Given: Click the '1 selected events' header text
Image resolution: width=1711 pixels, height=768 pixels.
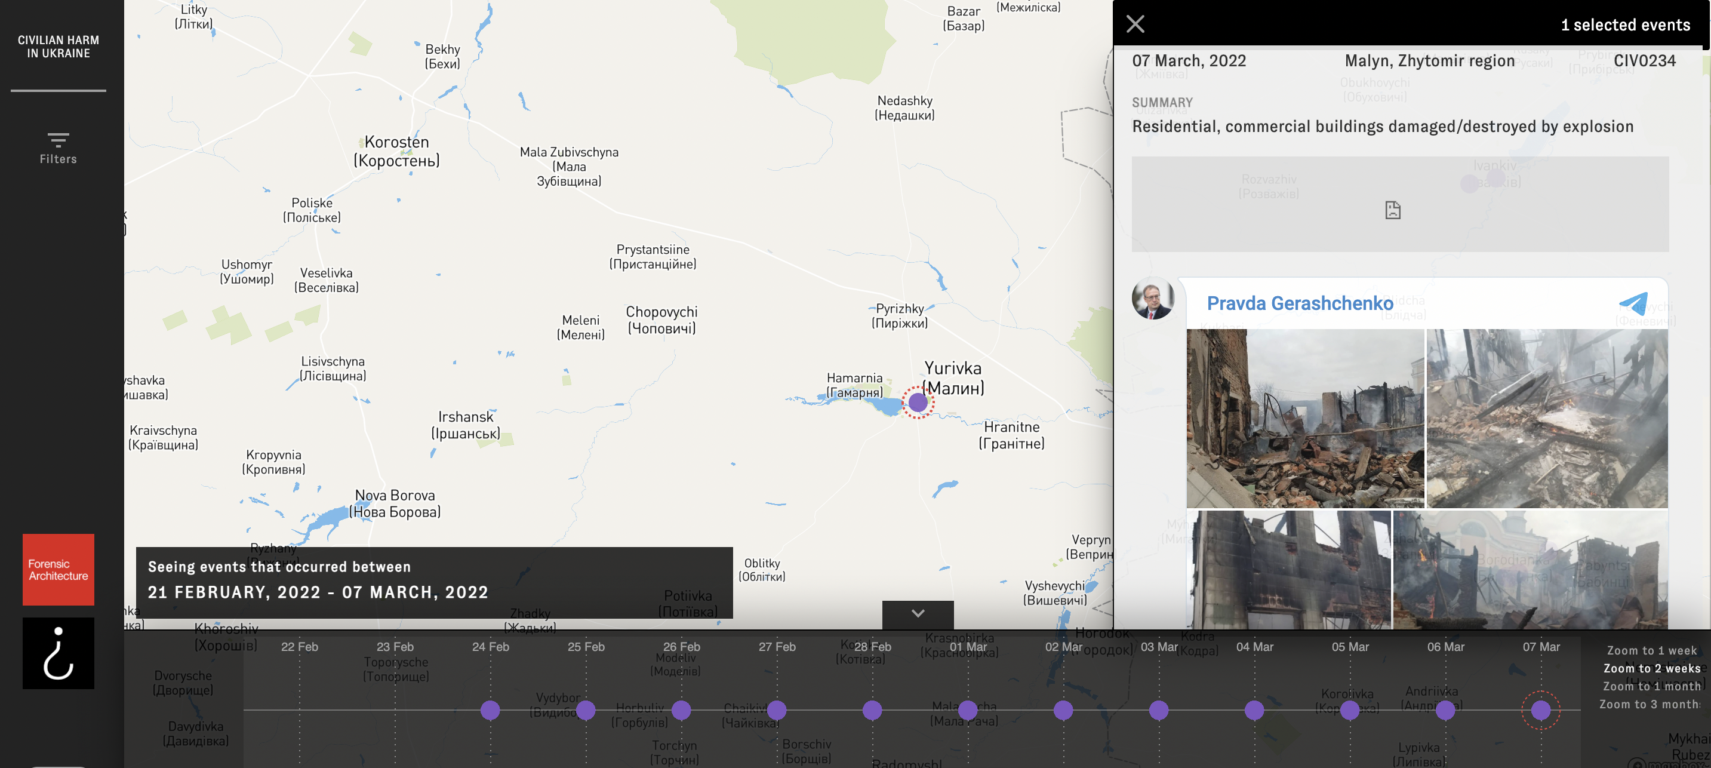Looking at the screenshot, I should tap(1625, 25).
